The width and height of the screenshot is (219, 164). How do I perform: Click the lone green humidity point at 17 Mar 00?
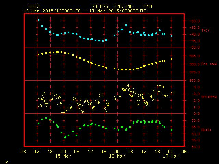(172, 130)
